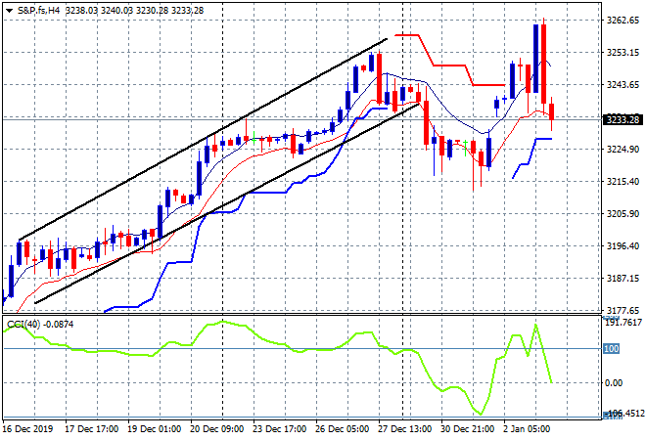Screen dimensions: 646x440
Task: Click the 100 level label in CCI pane
Action: pyautogui.click(x=612, y=349)
